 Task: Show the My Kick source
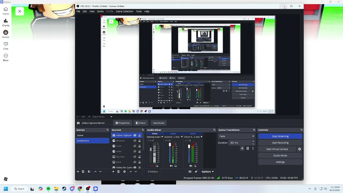pyautogui.click(x=135, y=157)
